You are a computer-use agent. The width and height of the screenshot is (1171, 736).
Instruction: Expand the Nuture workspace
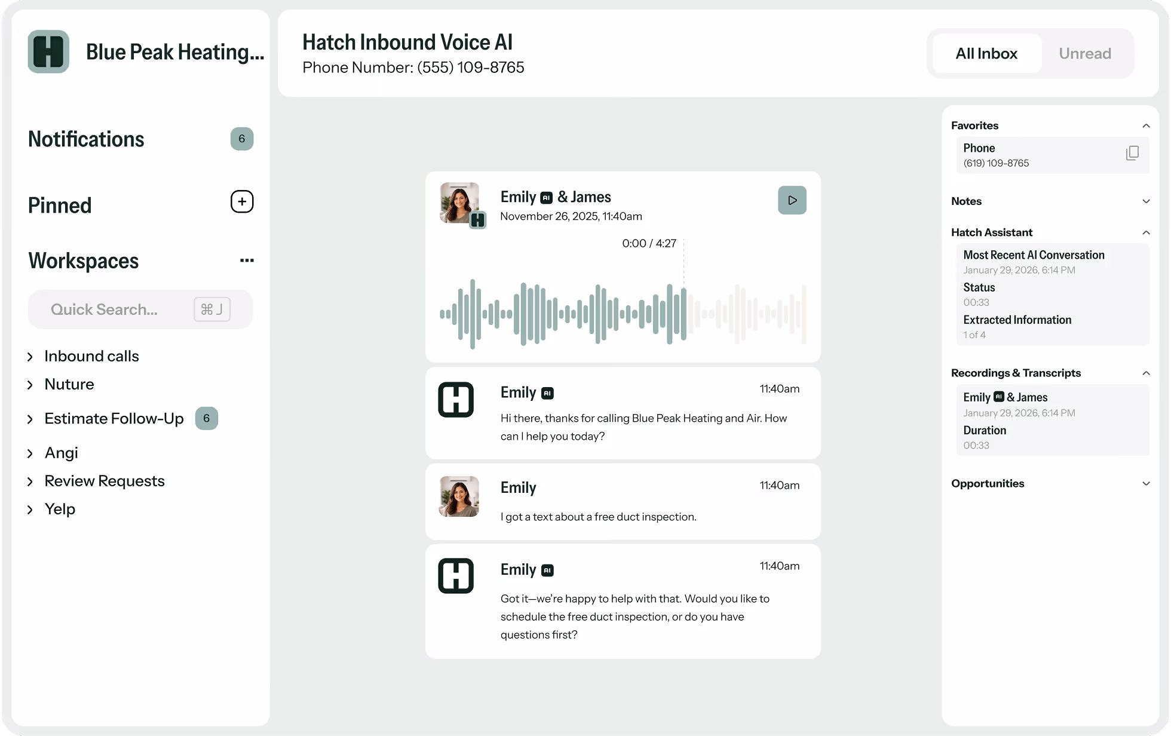click(61, 384)
